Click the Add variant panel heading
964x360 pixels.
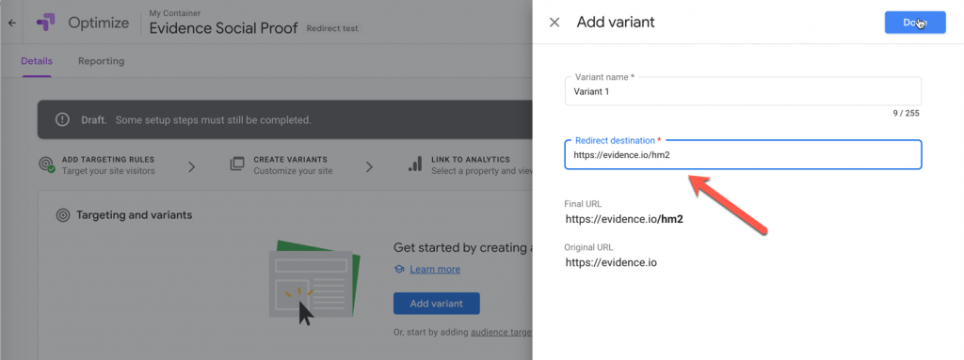click(x=616, y=23)
